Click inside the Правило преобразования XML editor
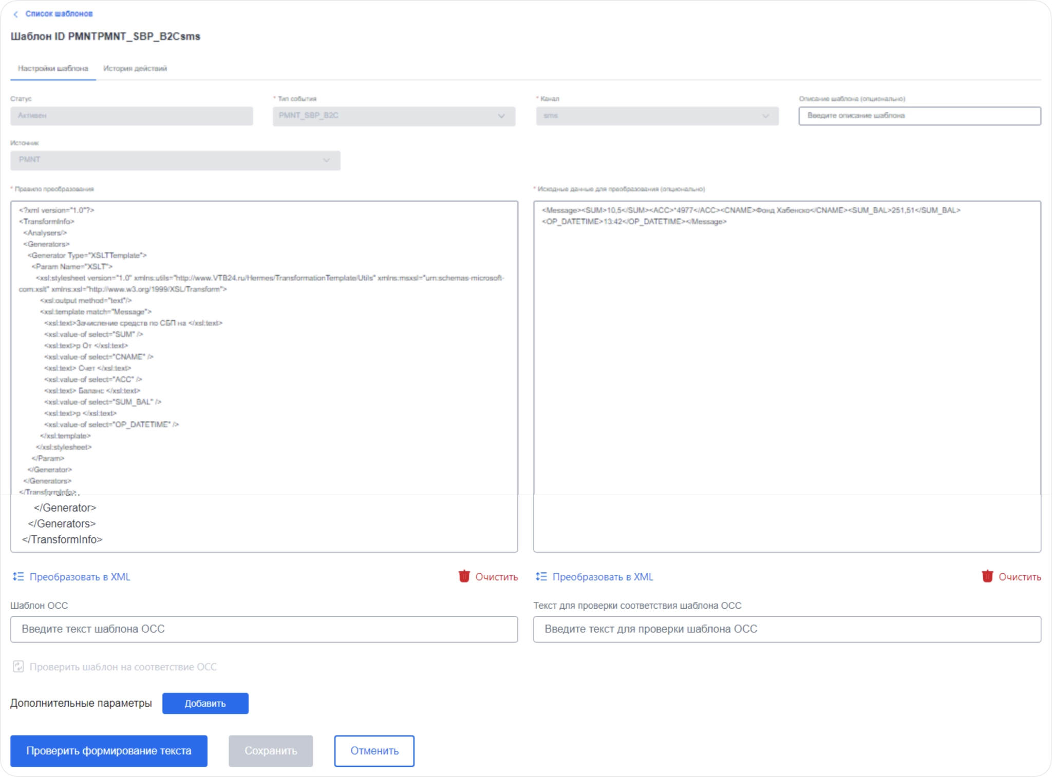Image resolution: width=1052 pixels, height=777 pixels. pyautogui.click(x=264, y=376)
